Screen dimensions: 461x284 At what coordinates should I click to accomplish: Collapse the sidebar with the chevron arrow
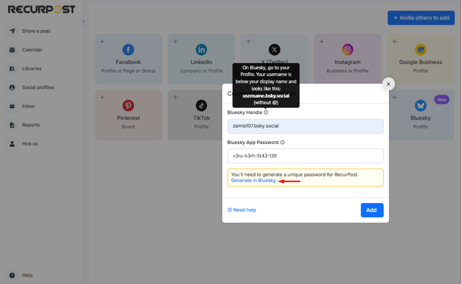pos(83,22)
